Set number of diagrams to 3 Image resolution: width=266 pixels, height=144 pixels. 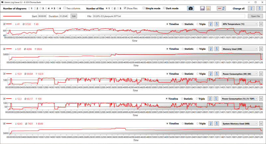[41, 8]
